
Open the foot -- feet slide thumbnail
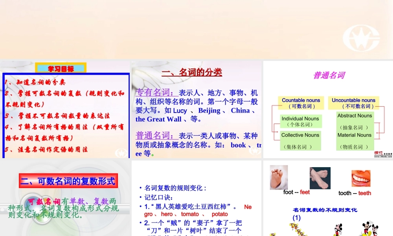coord(328,198)
